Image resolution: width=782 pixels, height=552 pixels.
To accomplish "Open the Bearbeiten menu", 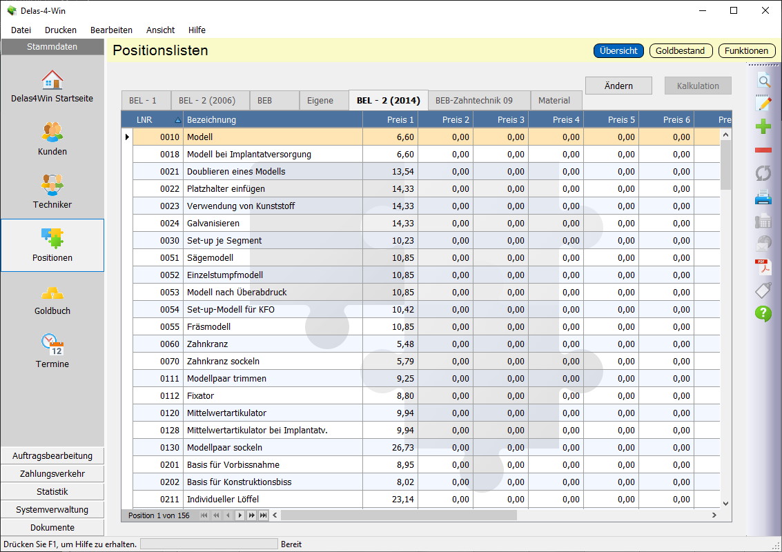I will [x=111, y=30].
